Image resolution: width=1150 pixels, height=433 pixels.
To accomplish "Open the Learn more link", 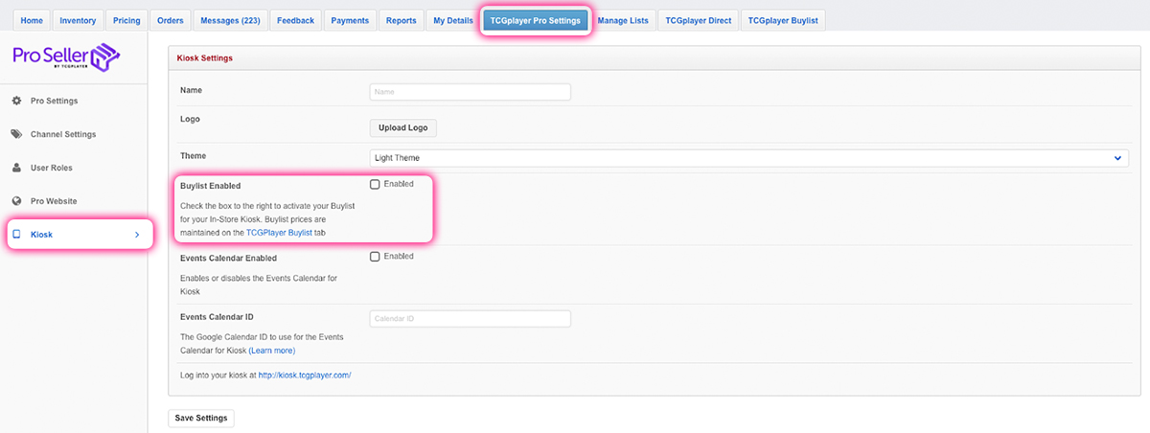I will [x=272, y=351].
